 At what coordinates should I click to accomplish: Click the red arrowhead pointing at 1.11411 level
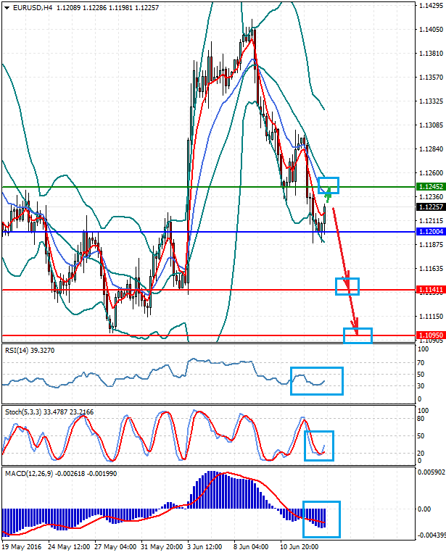347,280
